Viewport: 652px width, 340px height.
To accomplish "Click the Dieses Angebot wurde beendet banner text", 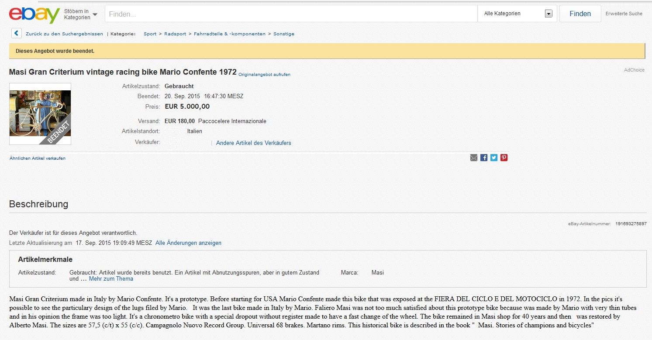I will pyautogui.click(x=55, y=51).
